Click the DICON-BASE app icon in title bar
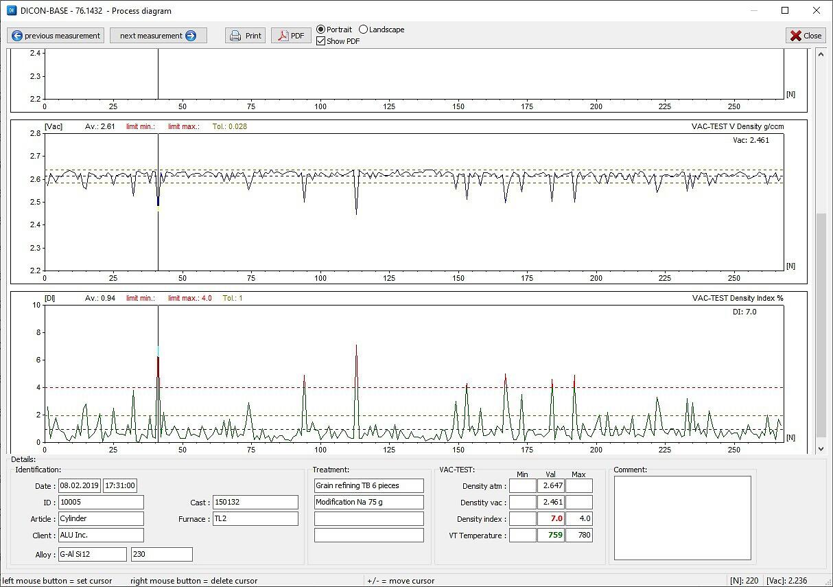Viewport: 833px width, 587px height. [x=10, y=10]
